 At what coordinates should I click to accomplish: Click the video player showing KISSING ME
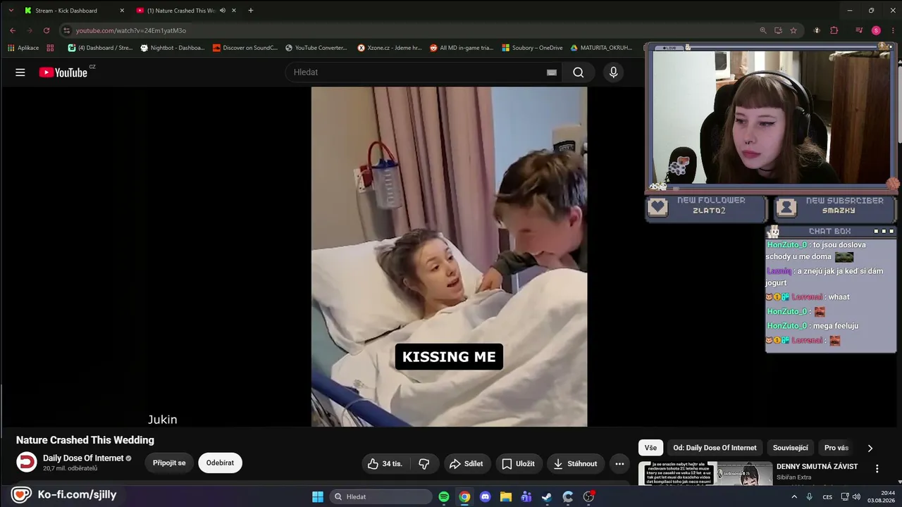[x=449, y=256]
